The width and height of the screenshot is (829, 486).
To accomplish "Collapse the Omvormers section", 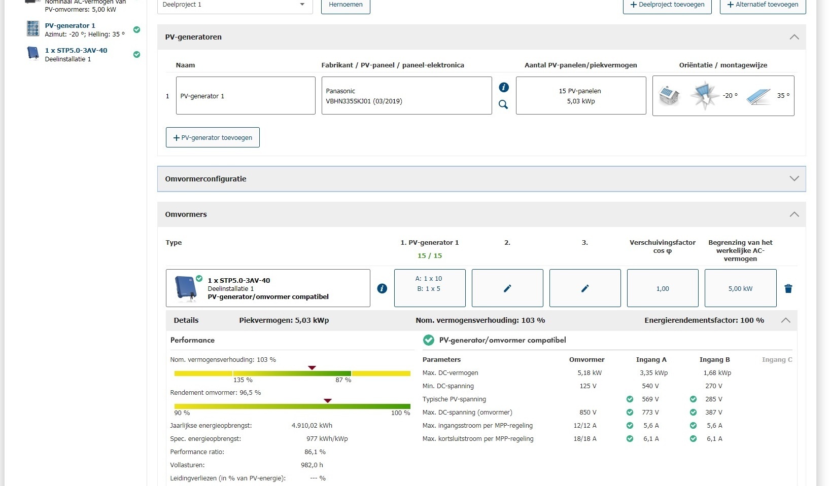I will (x=794, y=214).
